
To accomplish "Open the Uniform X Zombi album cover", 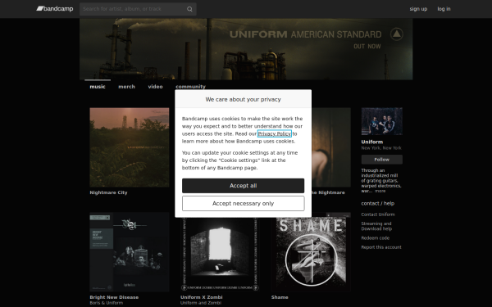I will [220, 255].
